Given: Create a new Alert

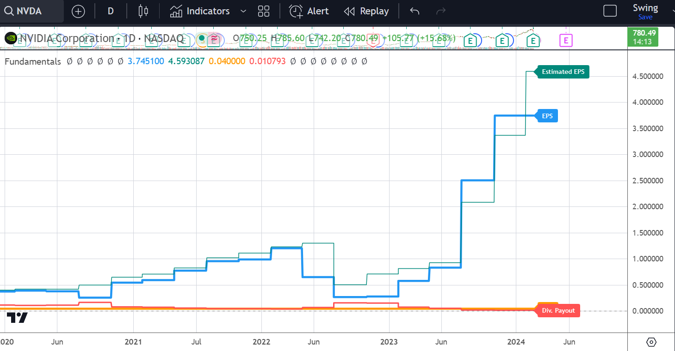Looking at the screenshot, I should (309, 11).
